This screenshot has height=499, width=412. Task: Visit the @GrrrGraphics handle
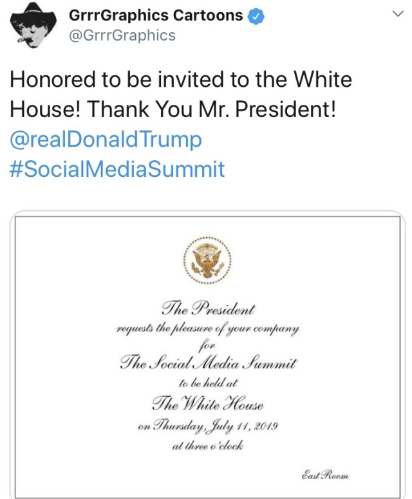122,35
